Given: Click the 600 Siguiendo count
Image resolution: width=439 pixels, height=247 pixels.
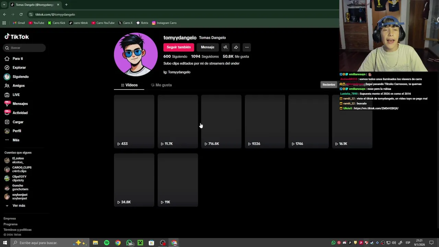Looking at the screenshot, I should coord(175,56).
